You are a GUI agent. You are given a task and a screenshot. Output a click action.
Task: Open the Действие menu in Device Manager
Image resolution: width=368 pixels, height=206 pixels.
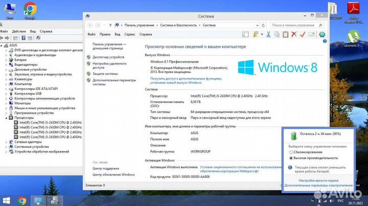pyautogui.click(x=19, y=32)
